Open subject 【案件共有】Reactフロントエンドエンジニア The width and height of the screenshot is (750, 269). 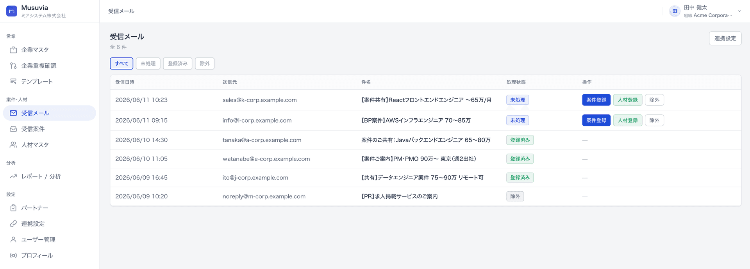click(x=427, y=100)
